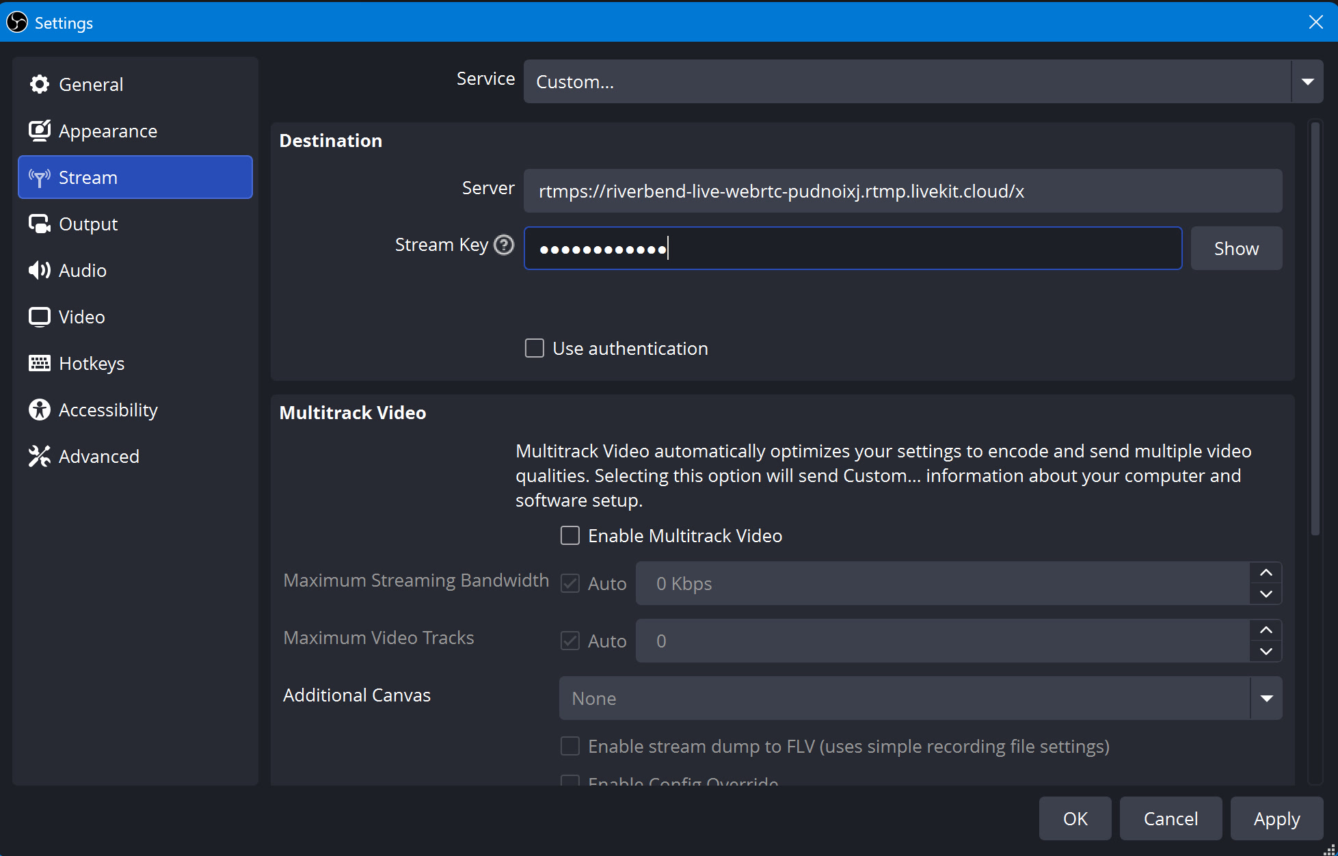Viewport: 1338px width, 856px height.
Task: Click the General gear icon
Action: point(40,84)
